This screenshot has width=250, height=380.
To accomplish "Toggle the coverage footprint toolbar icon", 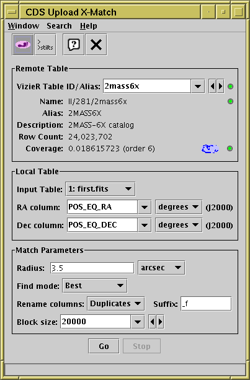I will 23,45.
